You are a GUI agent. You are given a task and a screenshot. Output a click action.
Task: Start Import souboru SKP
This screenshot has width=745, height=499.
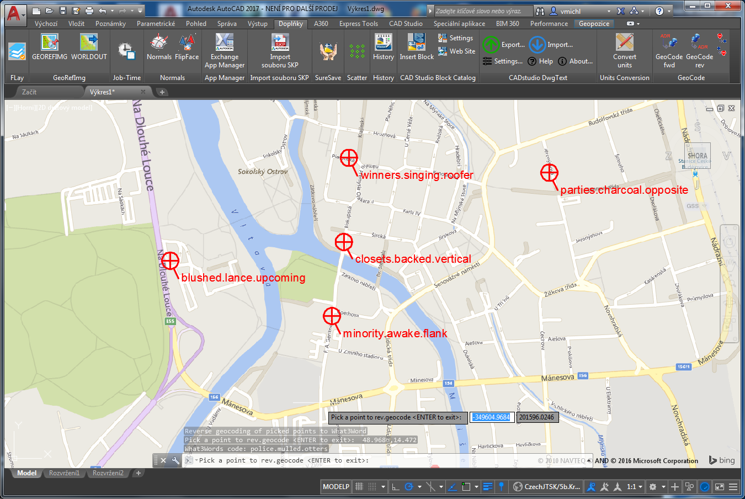[x=280, y=51]
